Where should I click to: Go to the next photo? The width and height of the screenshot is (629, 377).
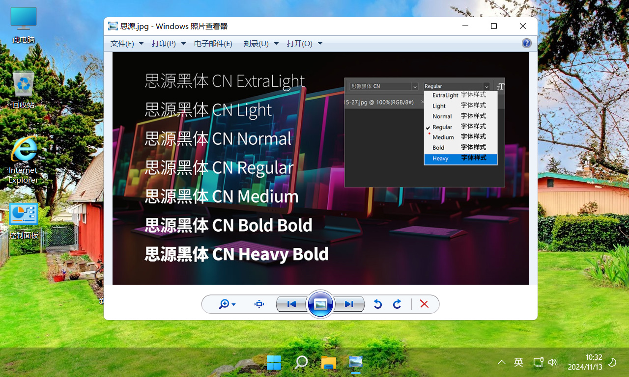[x=349, y=304]
